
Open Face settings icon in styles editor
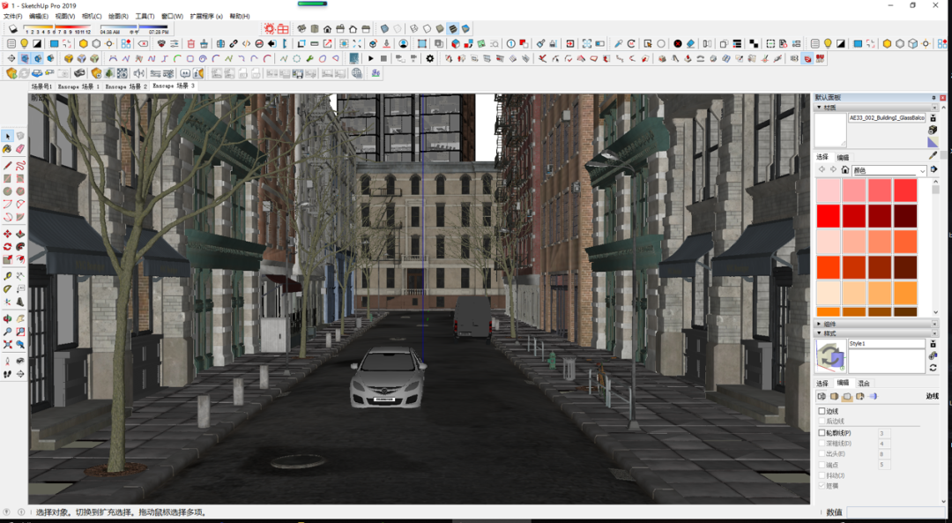coord(834,396)
